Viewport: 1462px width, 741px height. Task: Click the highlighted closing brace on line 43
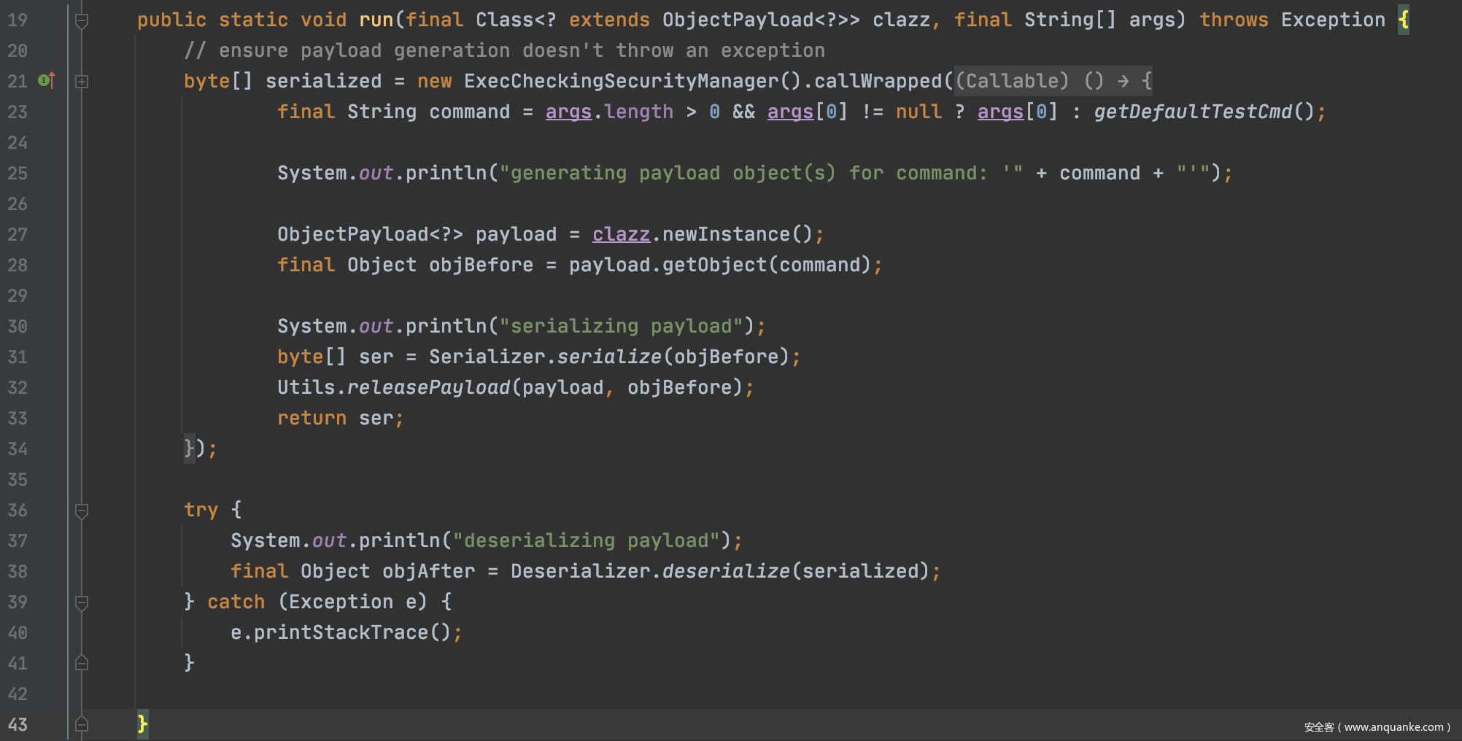click(142, 724)
